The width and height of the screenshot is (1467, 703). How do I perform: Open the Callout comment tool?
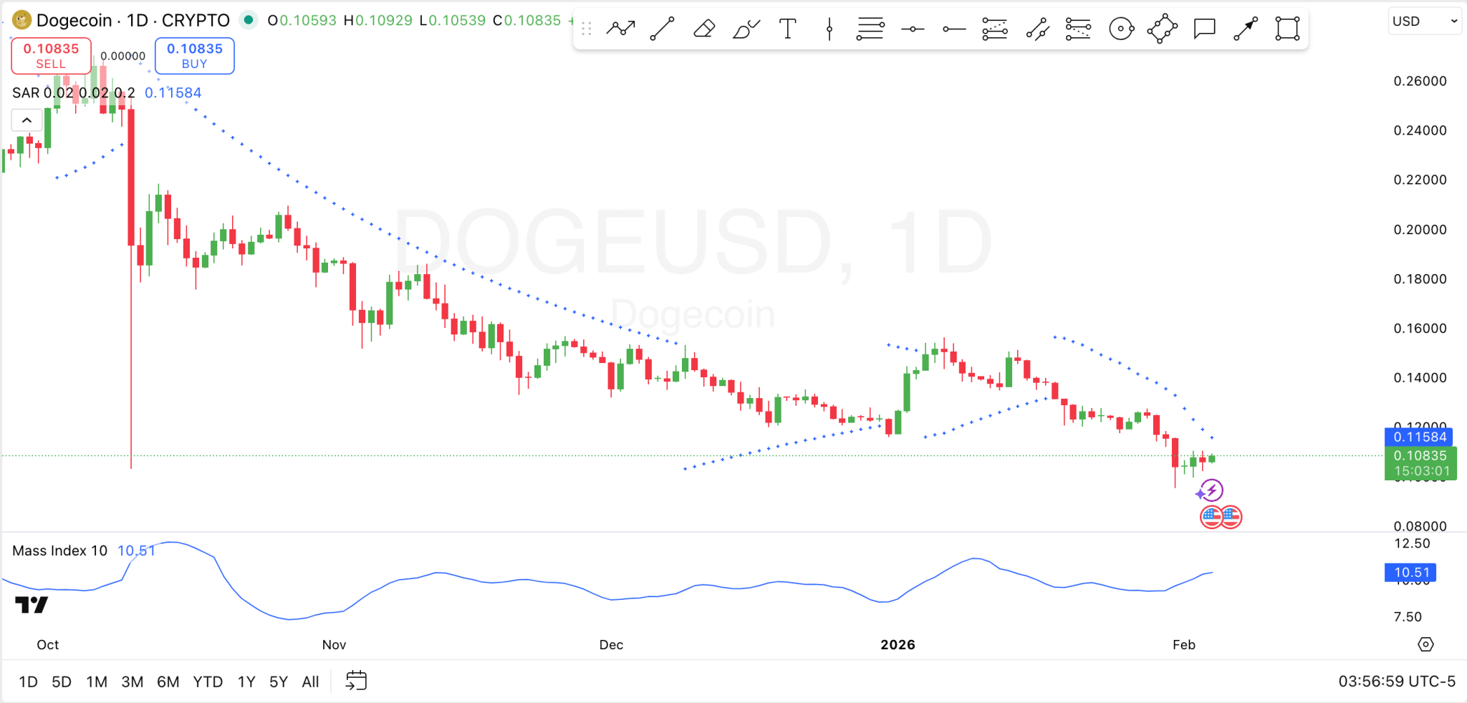pos(1203,28)
